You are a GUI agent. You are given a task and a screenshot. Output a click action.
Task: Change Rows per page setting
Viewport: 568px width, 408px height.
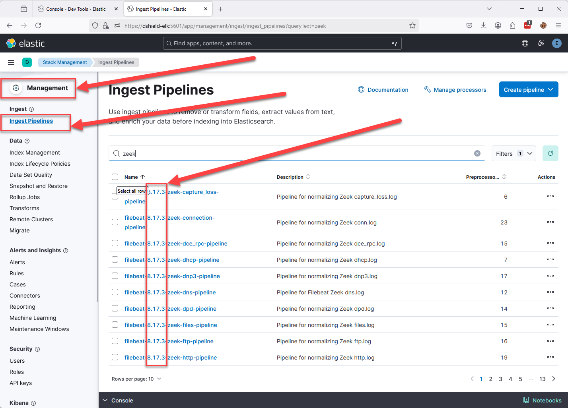[x=136, y=379]
